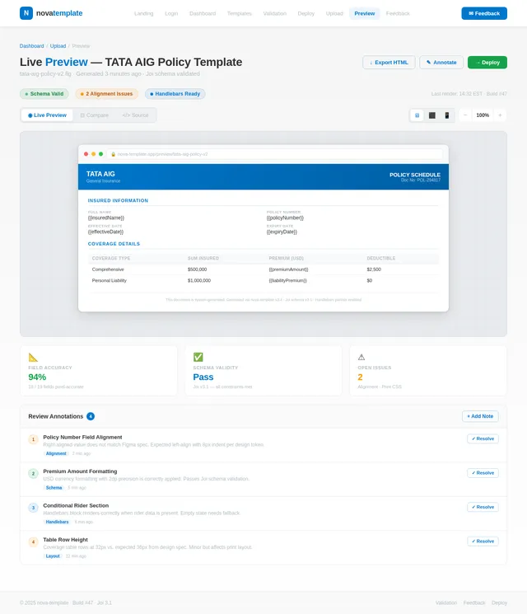Click Upload breadcrumb link
Screen dimensions: 527x614
click(x=58, y=46)
